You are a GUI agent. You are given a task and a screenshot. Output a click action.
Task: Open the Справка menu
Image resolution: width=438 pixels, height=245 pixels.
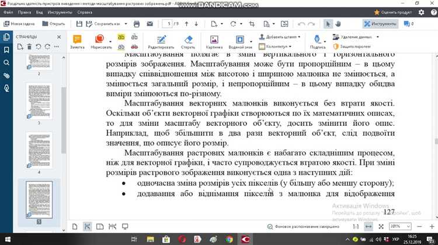[x=85, y=12]
